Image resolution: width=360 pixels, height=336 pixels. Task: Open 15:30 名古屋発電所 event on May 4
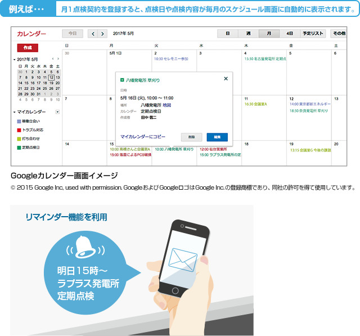pos(265,59)
